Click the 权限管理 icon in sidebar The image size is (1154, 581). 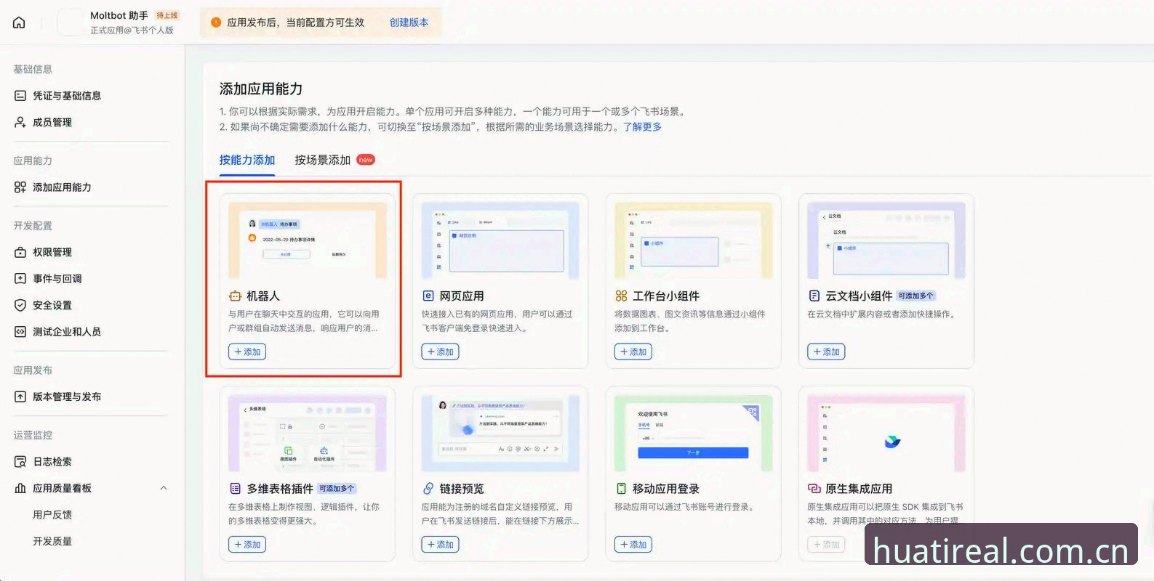(20, 252)
